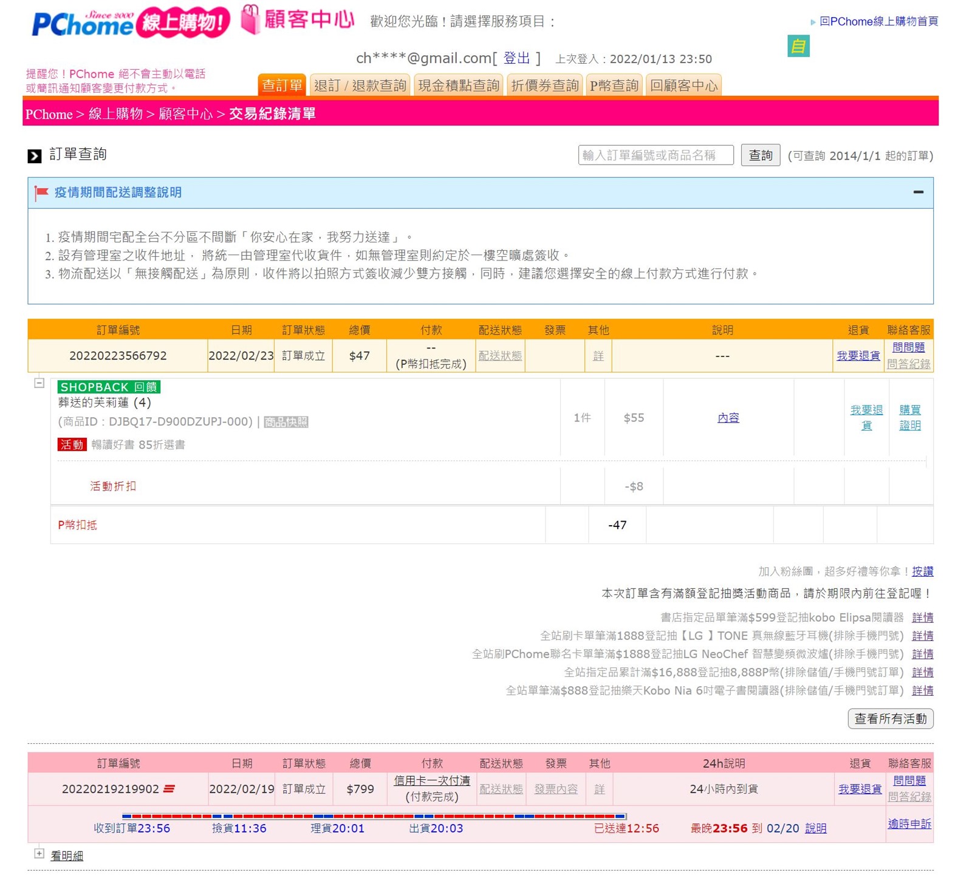
Task: Open the 現金積點查詢 tab
Action: tap(458, 86)
